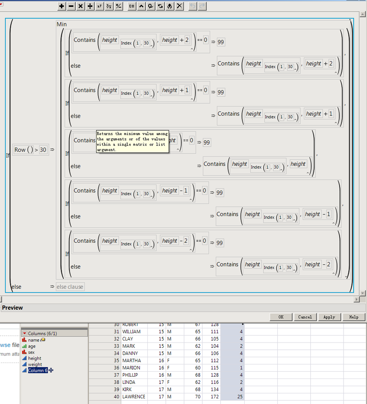Click the caret under first Contains argument list

(192, 49)
